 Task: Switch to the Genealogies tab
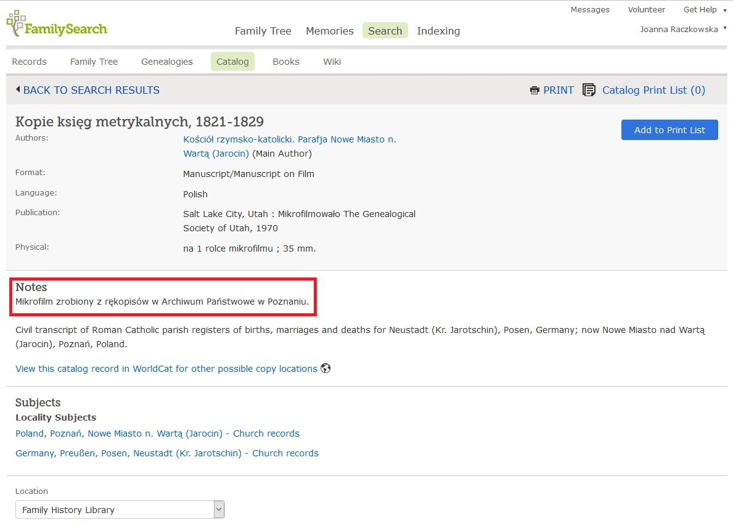point(167,62)
